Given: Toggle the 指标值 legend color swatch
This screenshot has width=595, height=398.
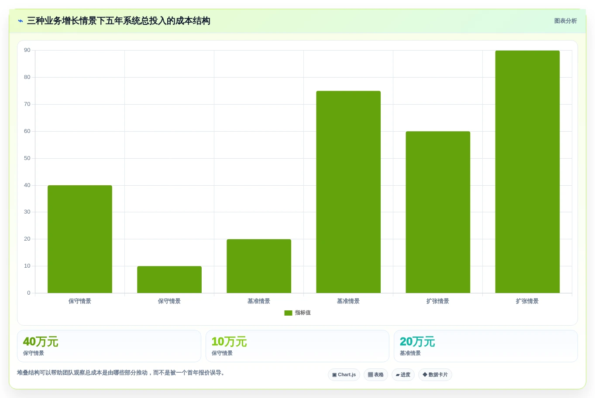Looking at the screenshot, I should [288, 313].
